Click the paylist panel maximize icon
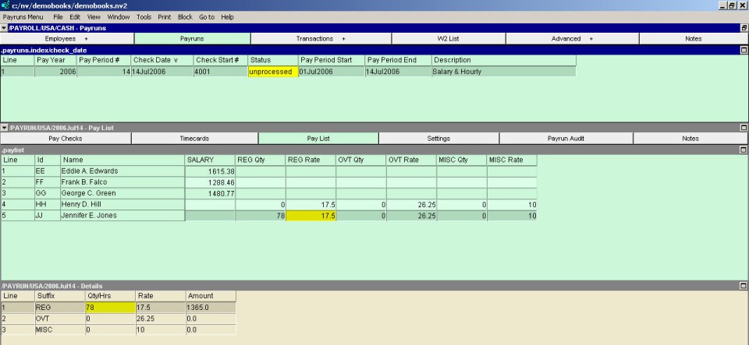The height and width of the screenshot is (345, 749). coord(744,149)
